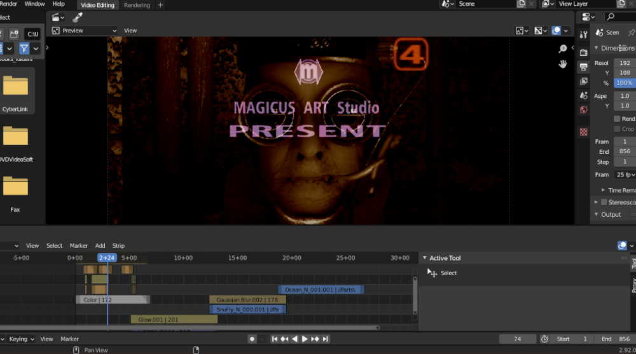Click the create new folder icon

tap(14, 34)
